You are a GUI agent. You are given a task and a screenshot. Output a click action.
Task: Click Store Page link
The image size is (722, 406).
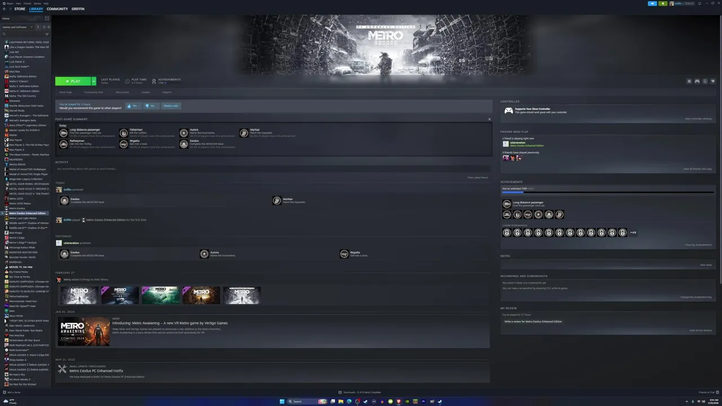pyautogui.click(x=65, y=92)
